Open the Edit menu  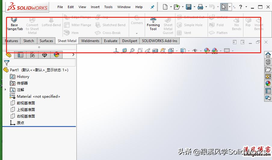click(71, 7)
